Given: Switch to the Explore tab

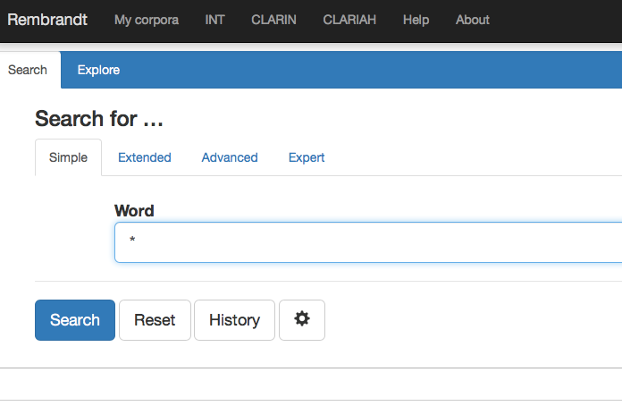Looking at the screenshot, I should coord(98,70).
